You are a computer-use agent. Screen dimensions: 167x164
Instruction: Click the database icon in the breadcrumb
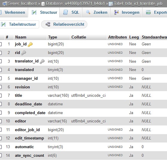point(43,4)
